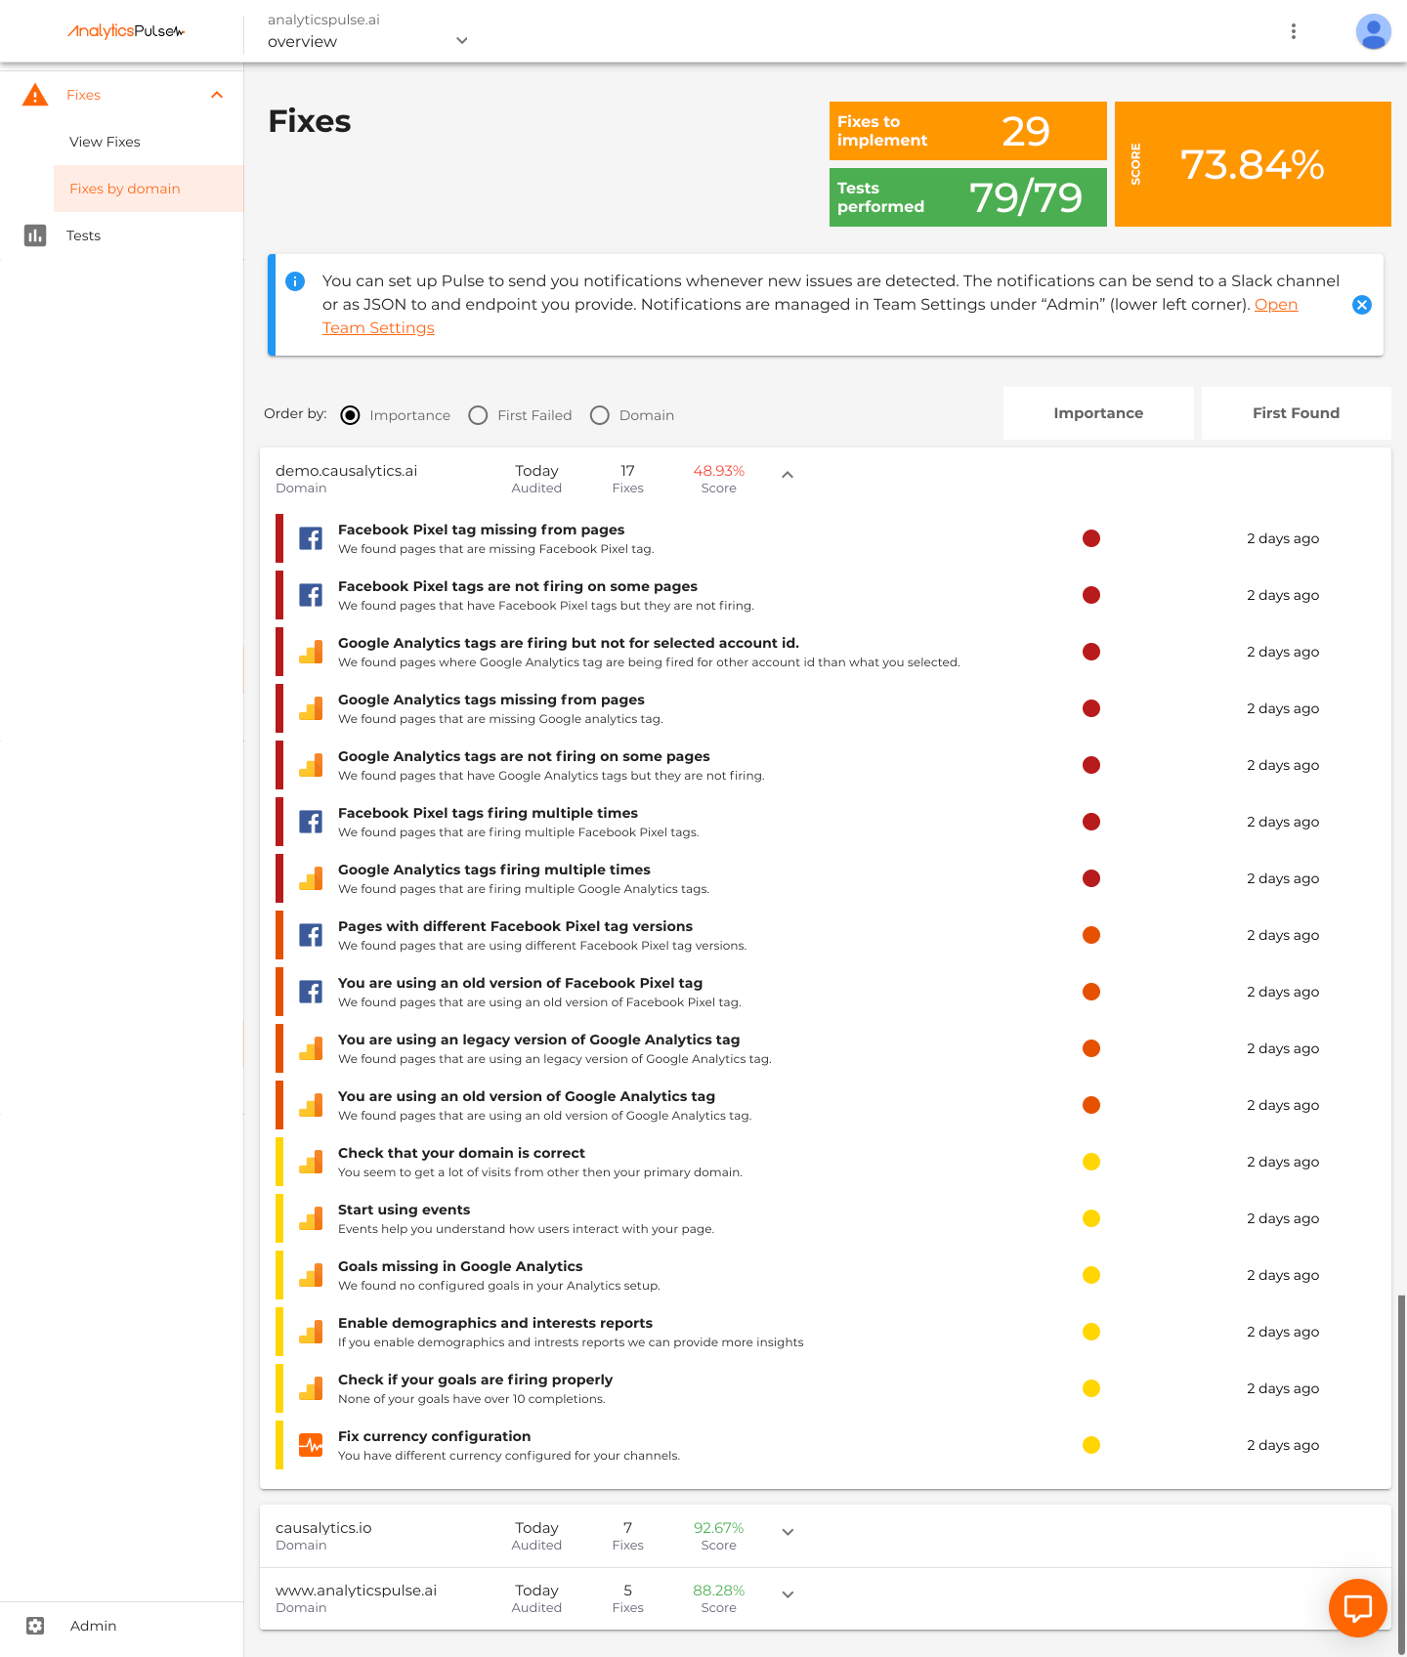Screen dimensions: 1407x1657
Task: Click Google Analytics icon for selected account id fix
Action: click(311, 652)
